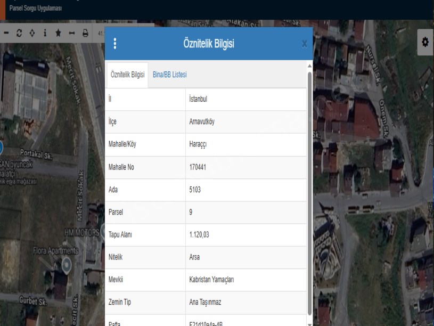Click the scrollbar down arrow in dialog
Viewport: 434px width, 326px height.
(x=309, y=322)
